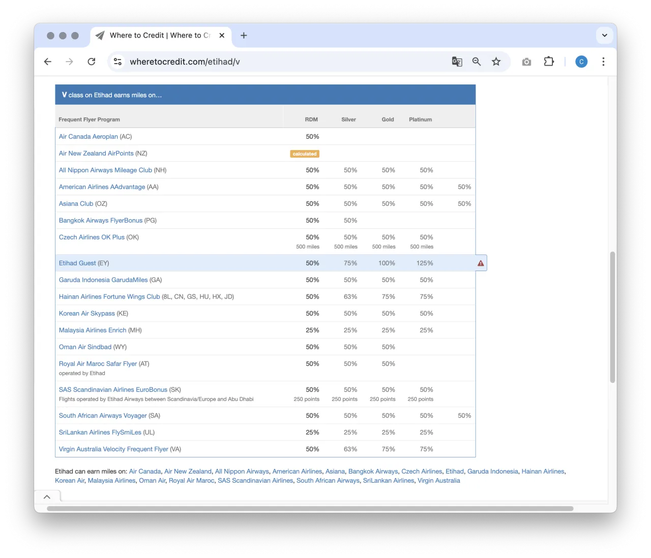Open SAS Scandinavian Airlines EuroBonus link
Viewport: 651px width, 558px height.
click(x=113, y=390)
